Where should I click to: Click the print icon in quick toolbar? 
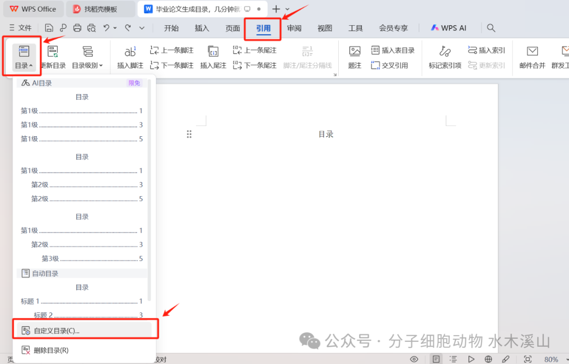pos(77,28)
